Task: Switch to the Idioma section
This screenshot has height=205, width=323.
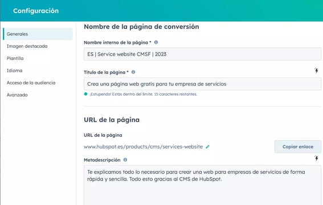Action: [14, 71]
